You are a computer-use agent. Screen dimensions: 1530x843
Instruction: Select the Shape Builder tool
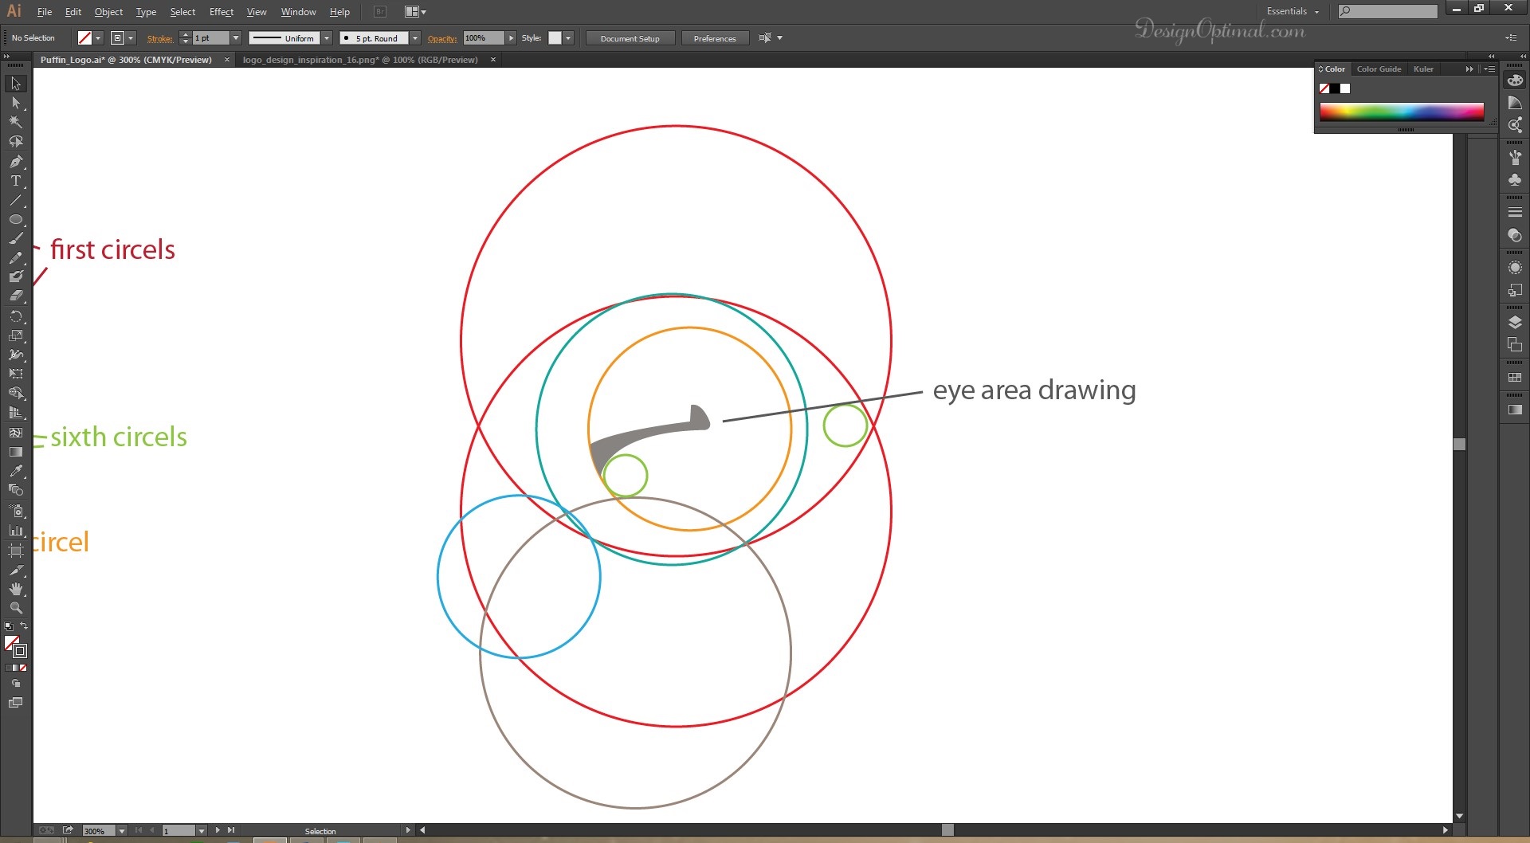[15, 394]
